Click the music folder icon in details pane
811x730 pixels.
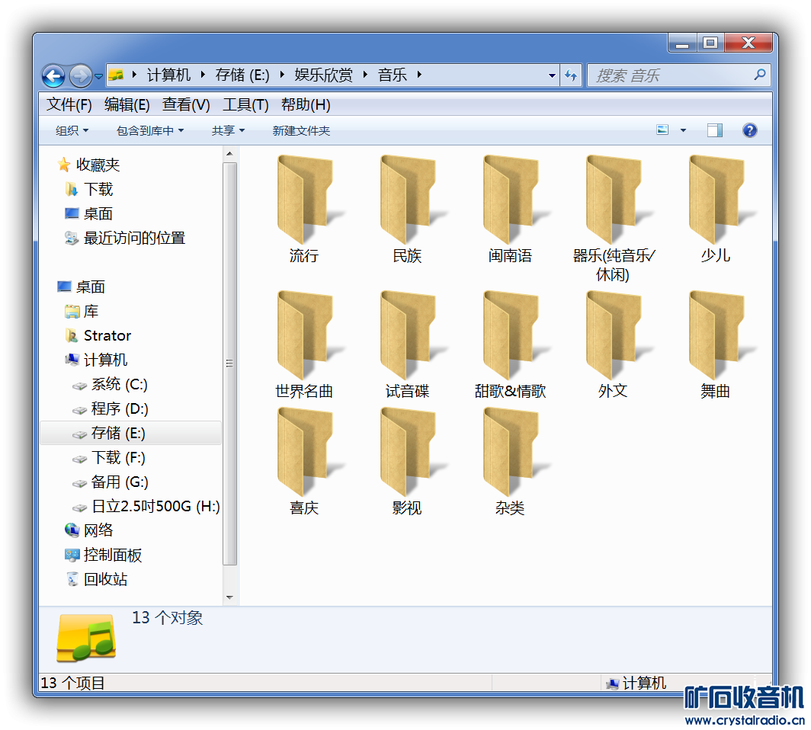pos(86,638)
